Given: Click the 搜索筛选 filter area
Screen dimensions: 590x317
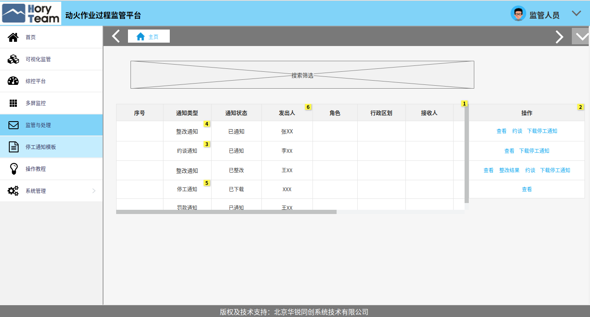Looking at the screenshot, I should pos(302,75).
